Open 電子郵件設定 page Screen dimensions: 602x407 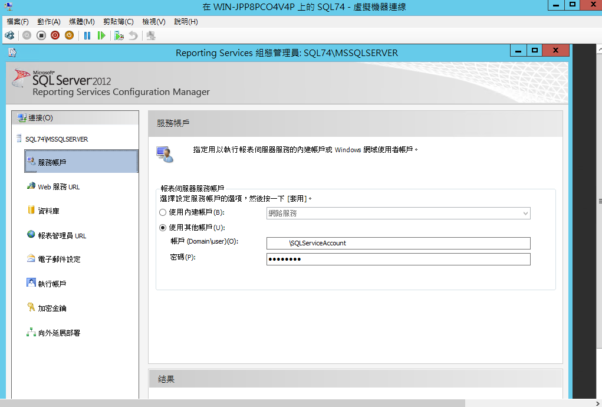click(59, 259)
